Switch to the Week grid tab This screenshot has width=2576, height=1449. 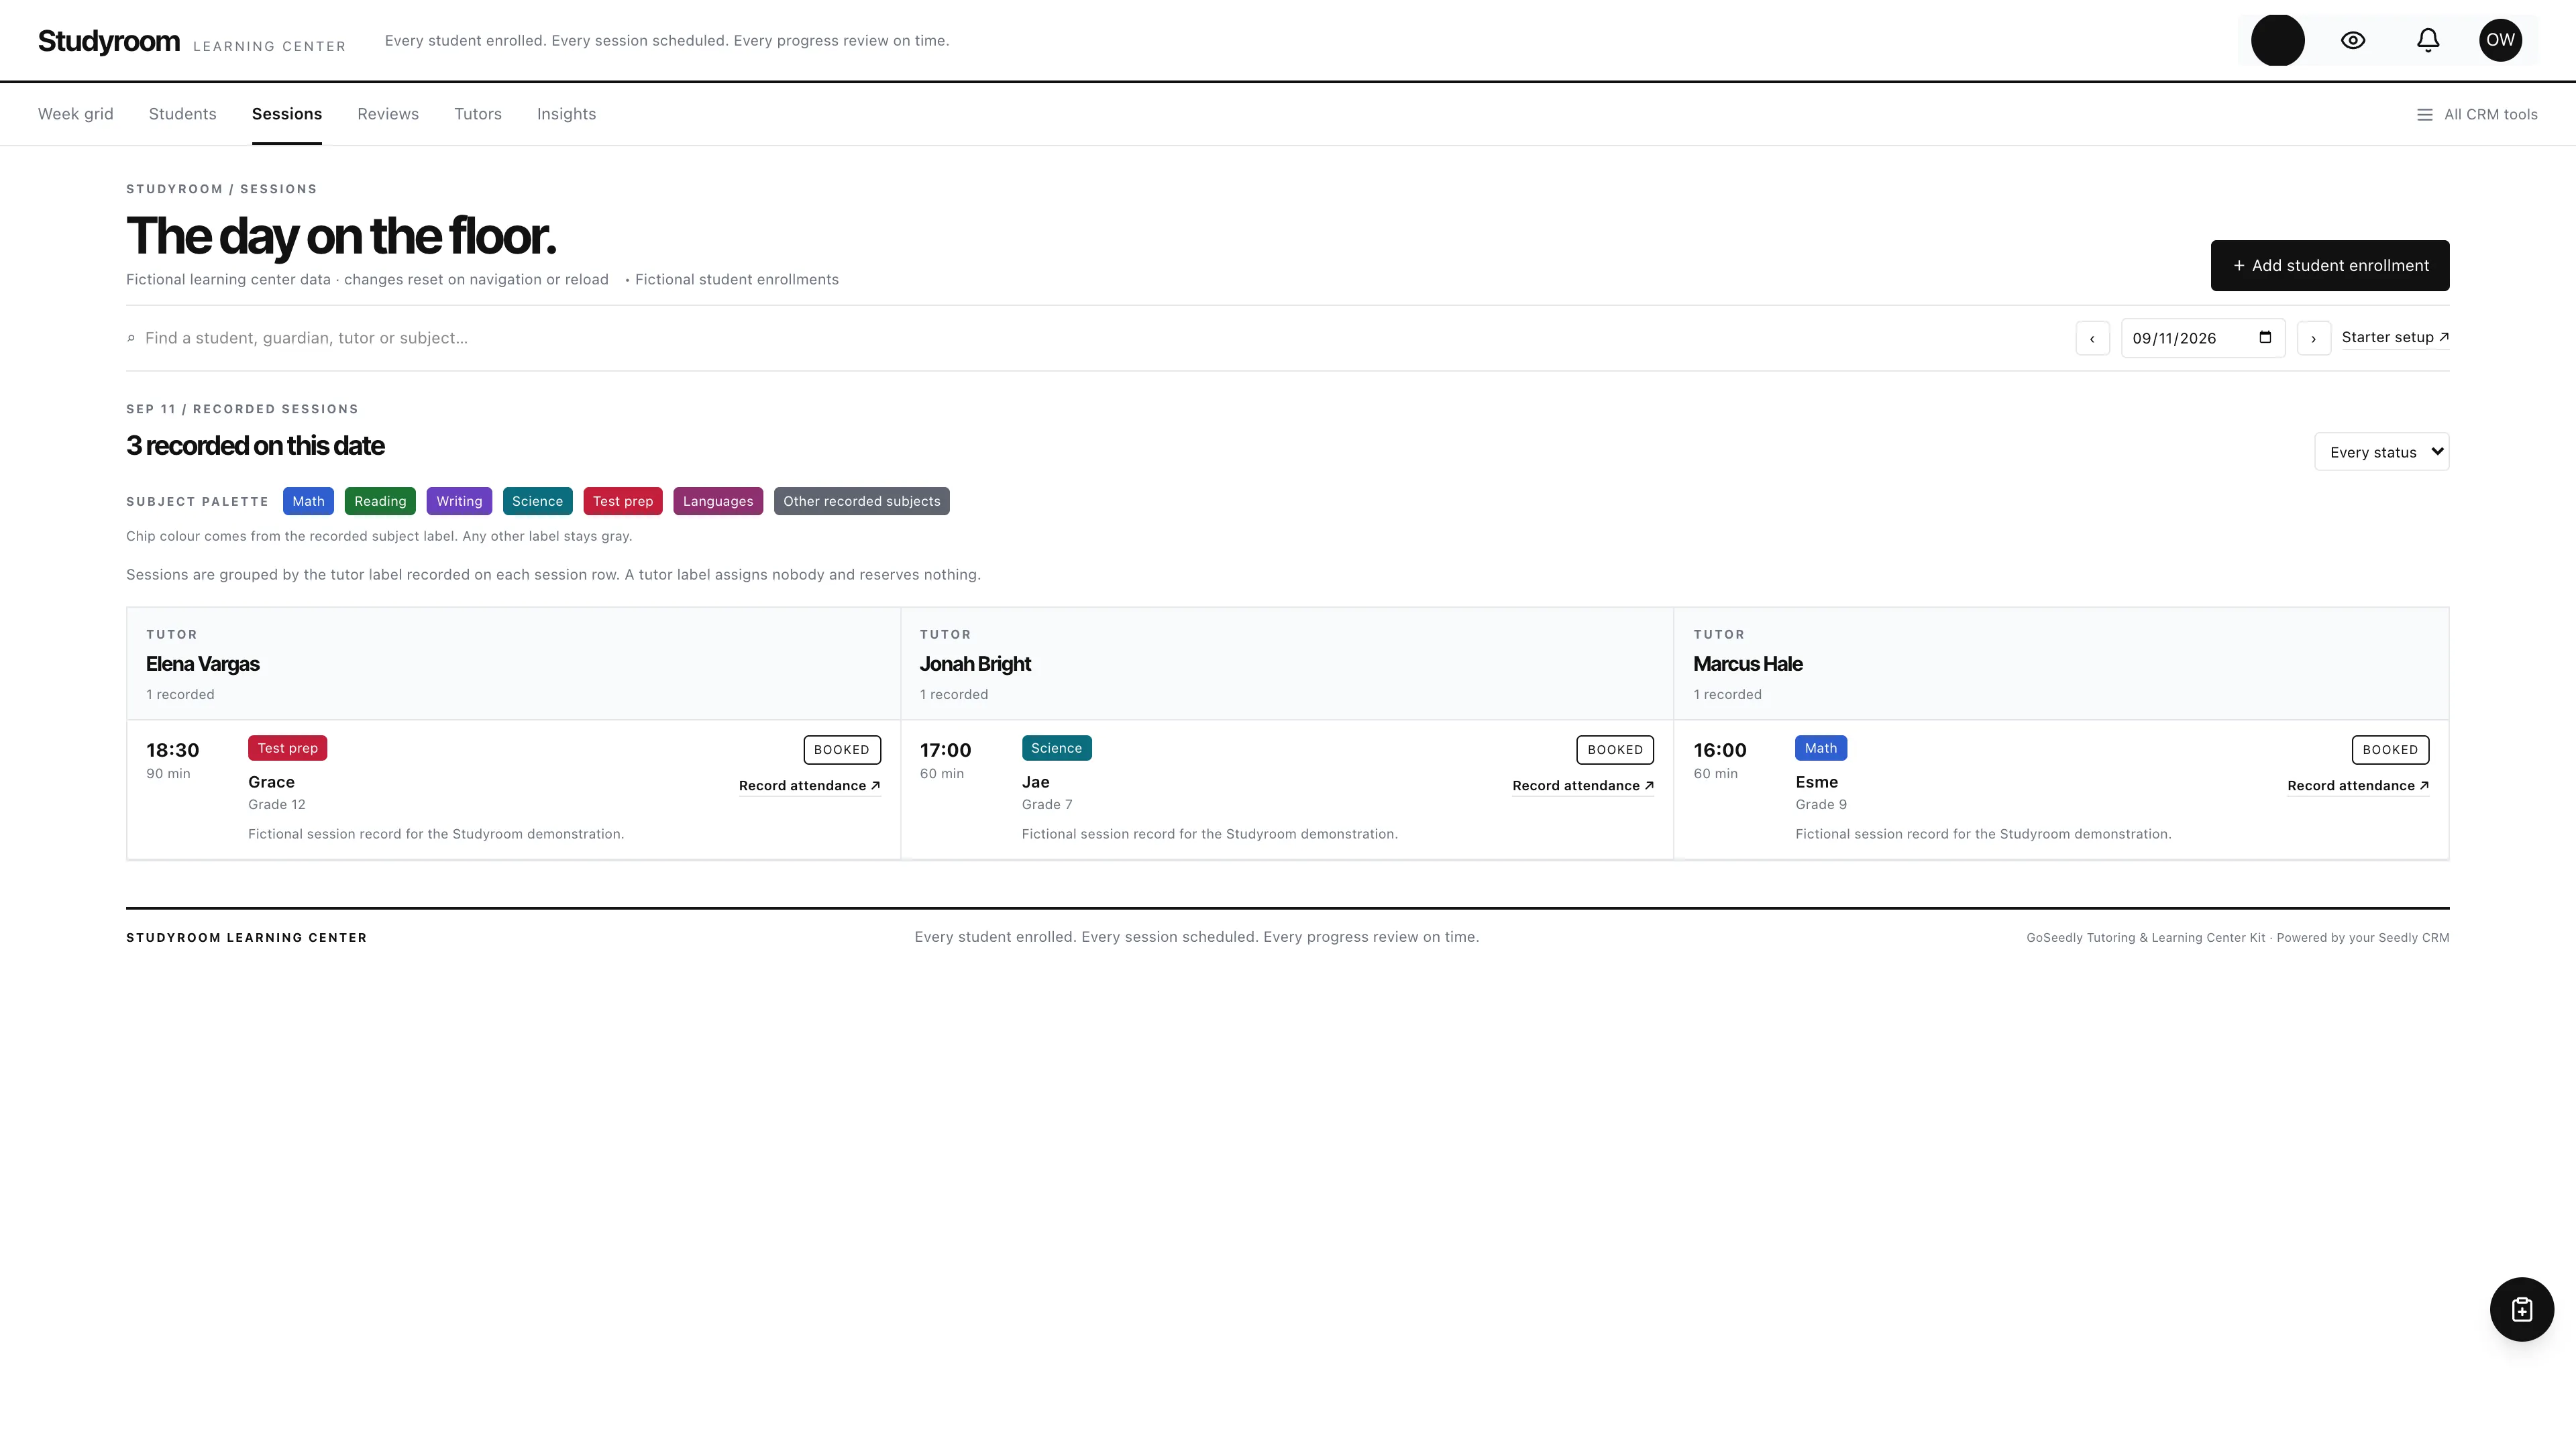pyautogui.click(x=76, y=114)
